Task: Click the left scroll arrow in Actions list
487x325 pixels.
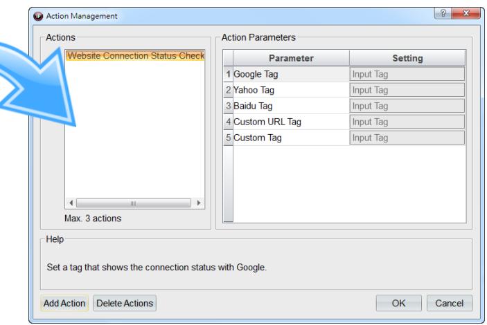Action: click(71, 203)
